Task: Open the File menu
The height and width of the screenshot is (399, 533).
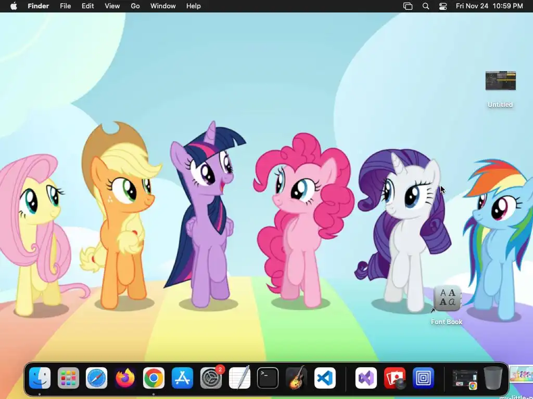Action: click(65, 6)
